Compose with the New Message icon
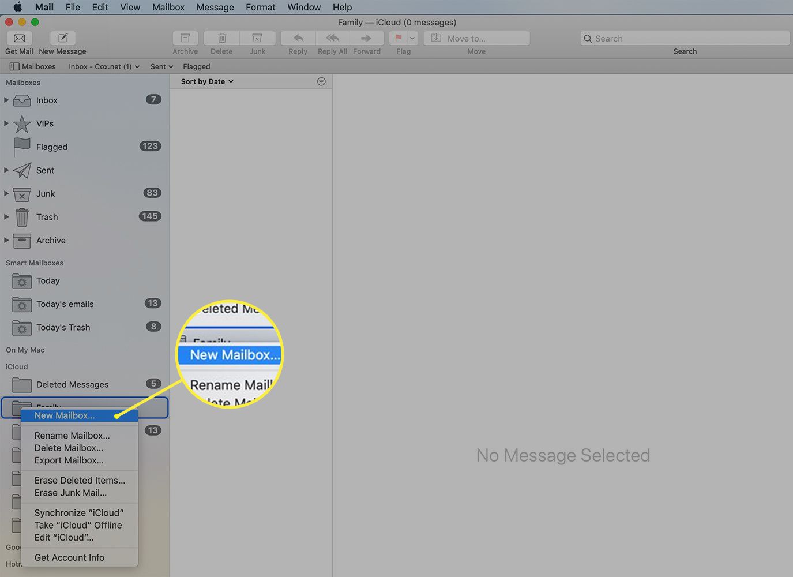Viewport: 793px width, 577px height. click(63, 38)
